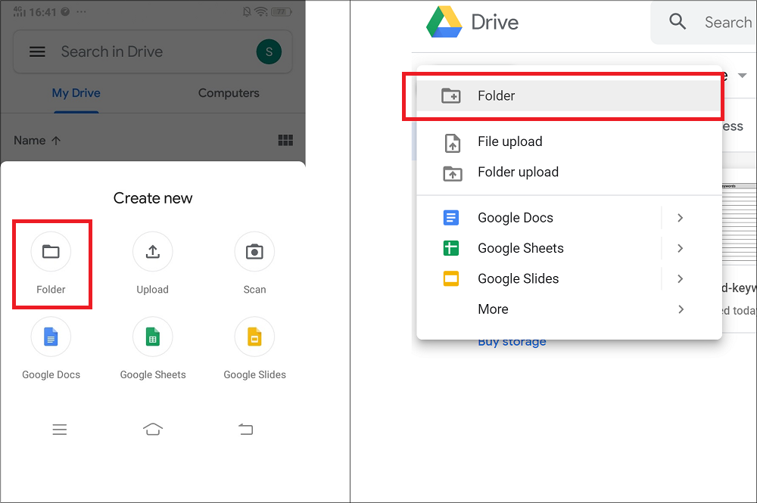Tap the Android recent apps button
This screenshot has width=757, height=503.
tap(59, 429)
